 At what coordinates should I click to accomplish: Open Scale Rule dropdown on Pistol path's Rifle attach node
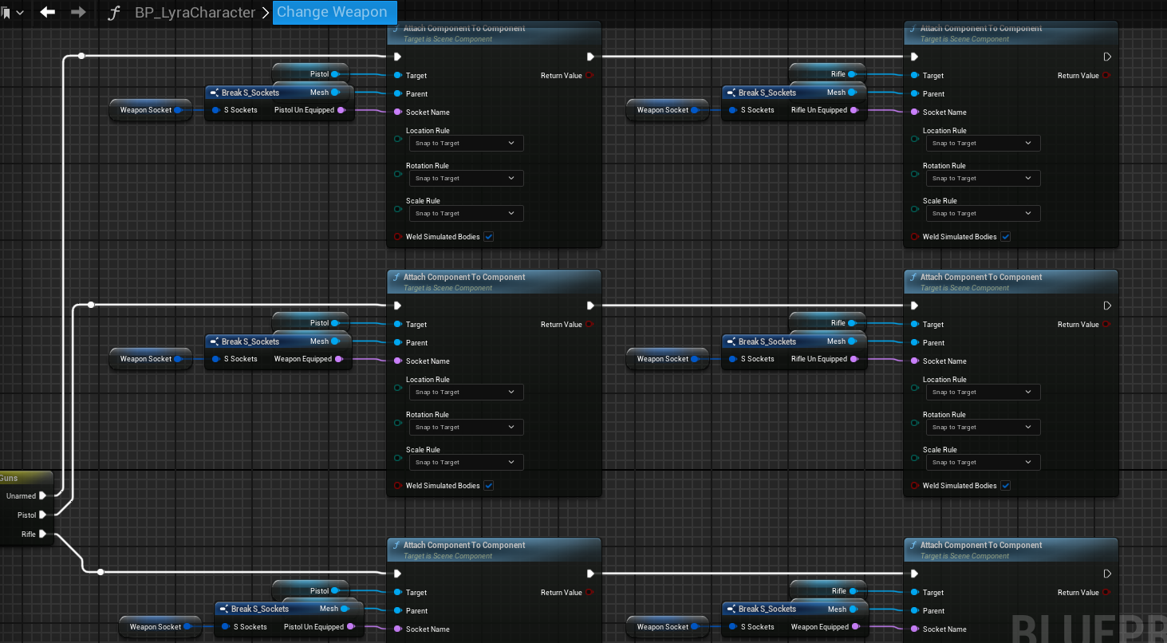click(x=984, y=463)
